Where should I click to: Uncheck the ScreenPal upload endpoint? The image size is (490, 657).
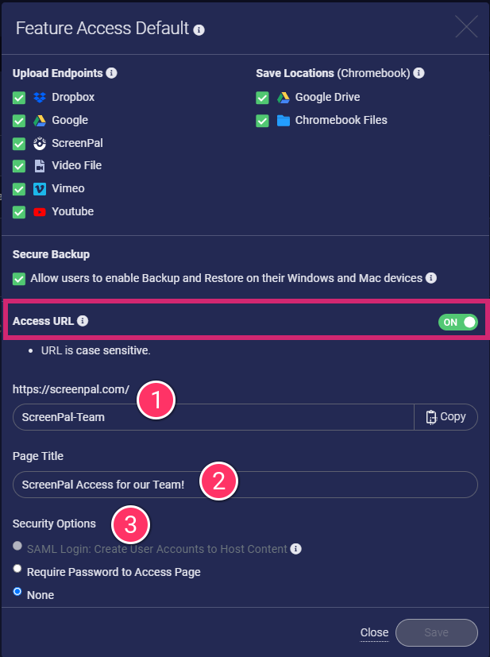pyautogui.click(x=19, y=144)
